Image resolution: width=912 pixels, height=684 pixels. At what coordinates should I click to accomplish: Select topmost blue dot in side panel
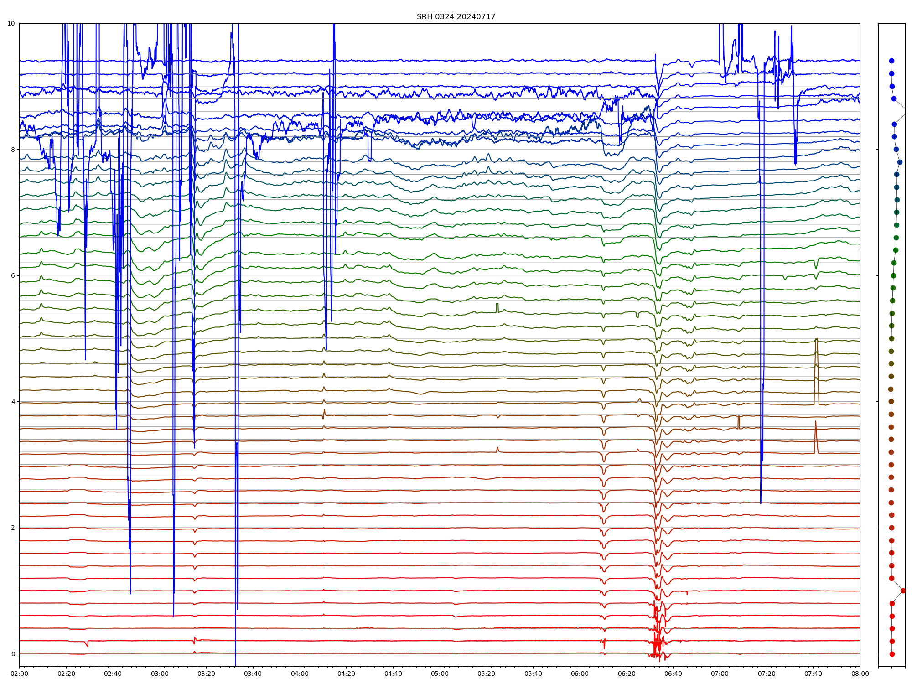point(891,61)
